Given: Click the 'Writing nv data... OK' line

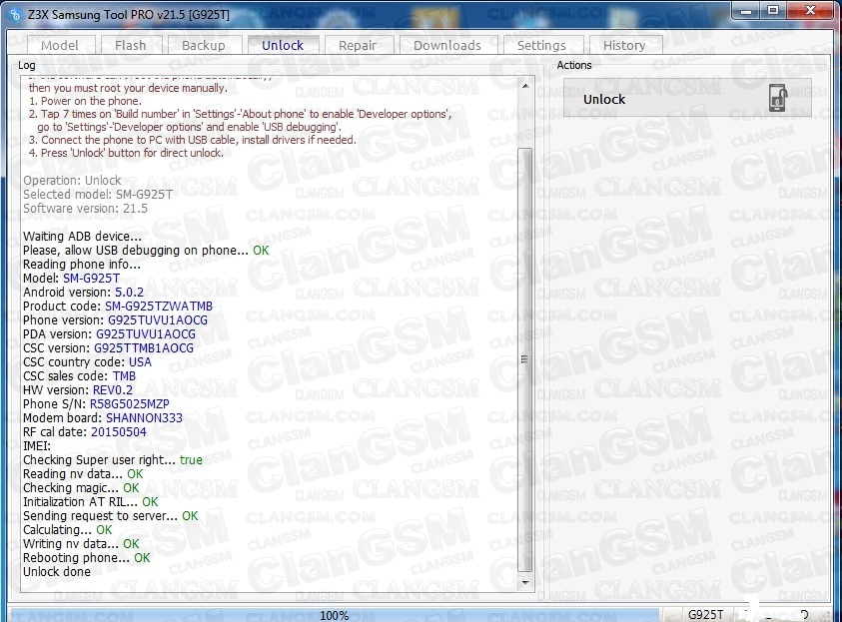Looking at the screenshot, I should [81, 543].
